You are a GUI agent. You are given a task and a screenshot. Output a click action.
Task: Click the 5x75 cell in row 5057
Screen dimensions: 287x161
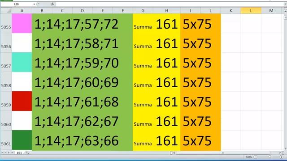200,62
